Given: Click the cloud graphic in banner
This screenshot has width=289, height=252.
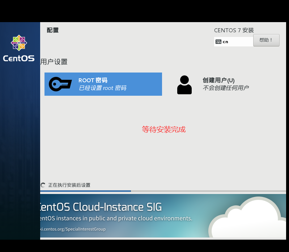Looking at the screenshot, I should [x=247, y=218].
